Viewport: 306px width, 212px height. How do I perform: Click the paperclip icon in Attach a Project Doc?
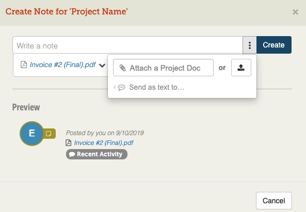pos(123,68)
